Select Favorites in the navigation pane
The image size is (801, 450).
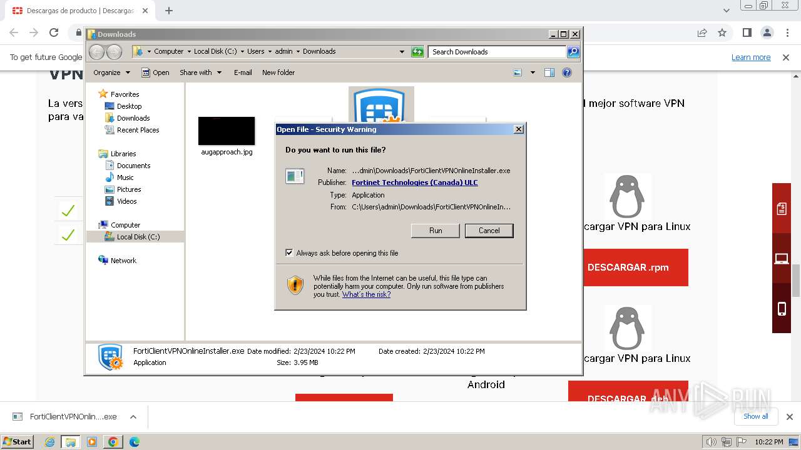(x=125, y=94)
